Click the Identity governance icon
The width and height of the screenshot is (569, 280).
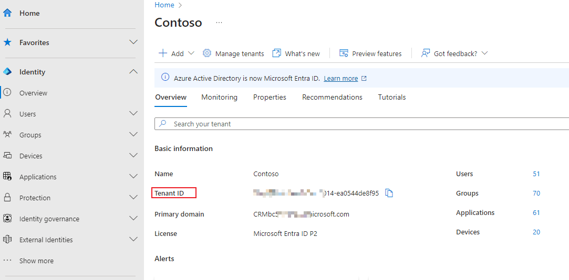7,219
